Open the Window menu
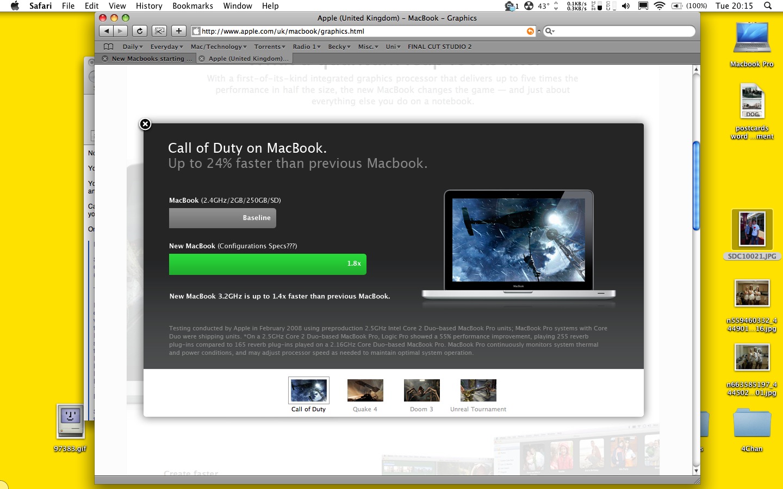This screenshot has width=783, height=489. (x=238, y=6)
